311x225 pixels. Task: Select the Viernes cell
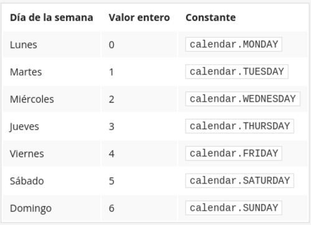[x=52, y=154]
